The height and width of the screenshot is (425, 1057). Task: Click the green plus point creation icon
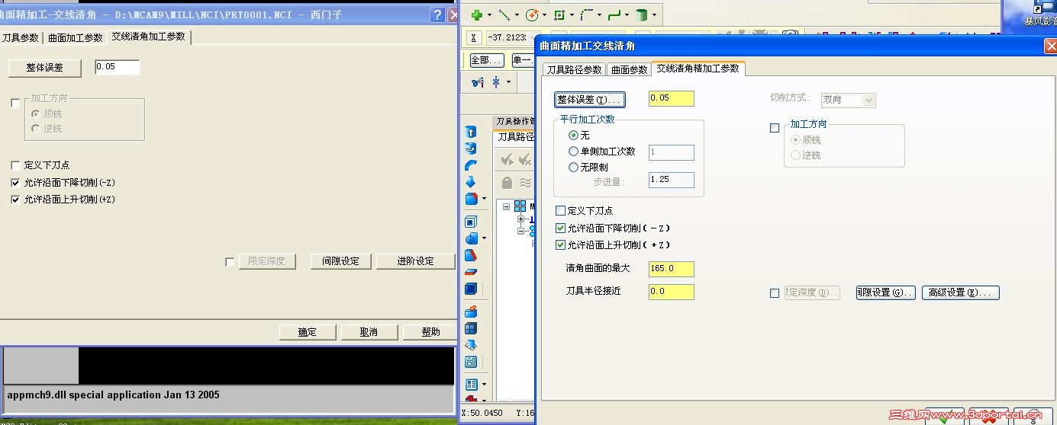click(476, 14)
